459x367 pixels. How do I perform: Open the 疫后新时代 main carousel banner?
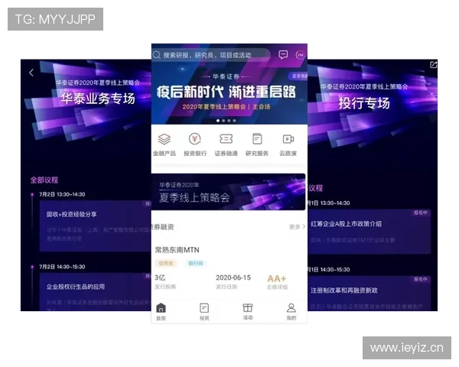point(229,93)
